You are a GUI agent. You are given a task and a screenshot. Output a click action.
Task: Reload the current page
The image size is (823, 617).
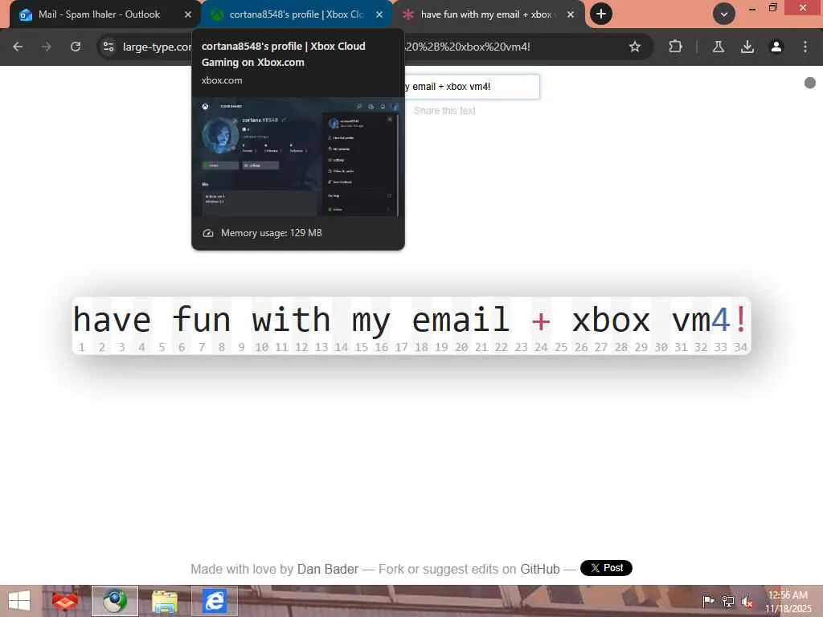tap(76, 47)
